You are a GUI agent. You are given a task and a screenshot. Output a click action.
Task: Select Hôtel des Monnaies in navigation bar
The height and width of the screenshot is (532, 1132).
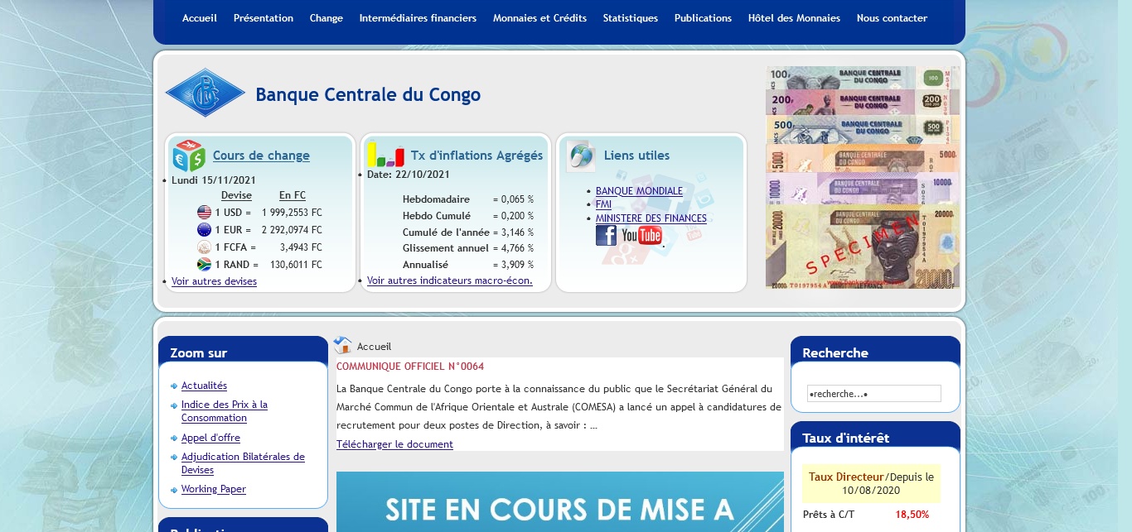(794, 18)
